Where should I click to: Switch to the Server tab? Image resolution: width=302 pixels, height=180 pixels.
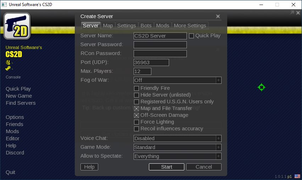coord(90,26)
